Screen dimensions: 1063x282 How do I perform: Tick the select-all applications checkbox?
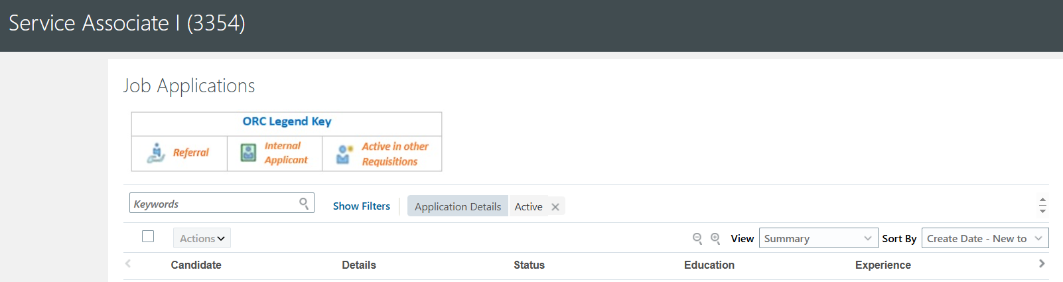pyautogui.click(x=148, y=236)
